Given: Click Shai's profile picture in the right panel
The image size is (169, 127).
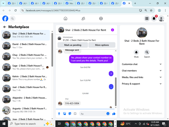Looking at the screenshot, I should point(142,33).
